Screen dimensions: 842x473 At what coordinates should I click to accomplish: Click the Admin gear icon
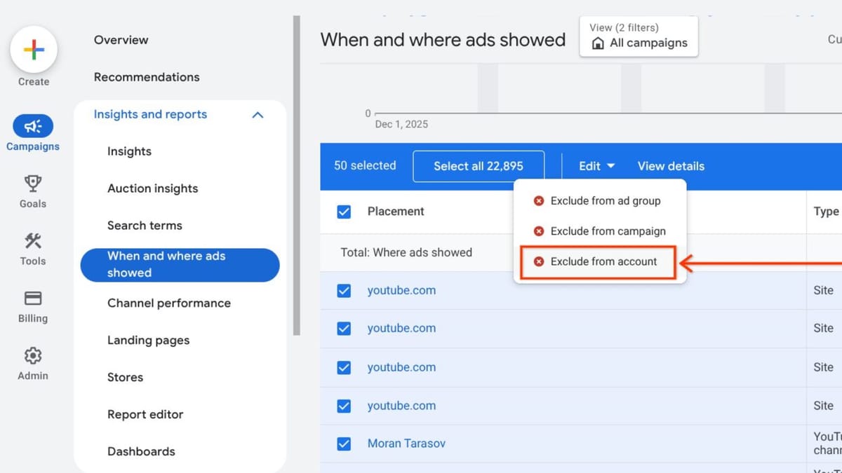coord(32,356)
